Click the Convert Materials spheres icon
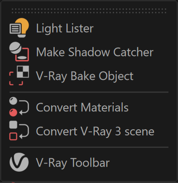This screenshot has height=183, width=178. pyautogui.click(x=19, y=107)
